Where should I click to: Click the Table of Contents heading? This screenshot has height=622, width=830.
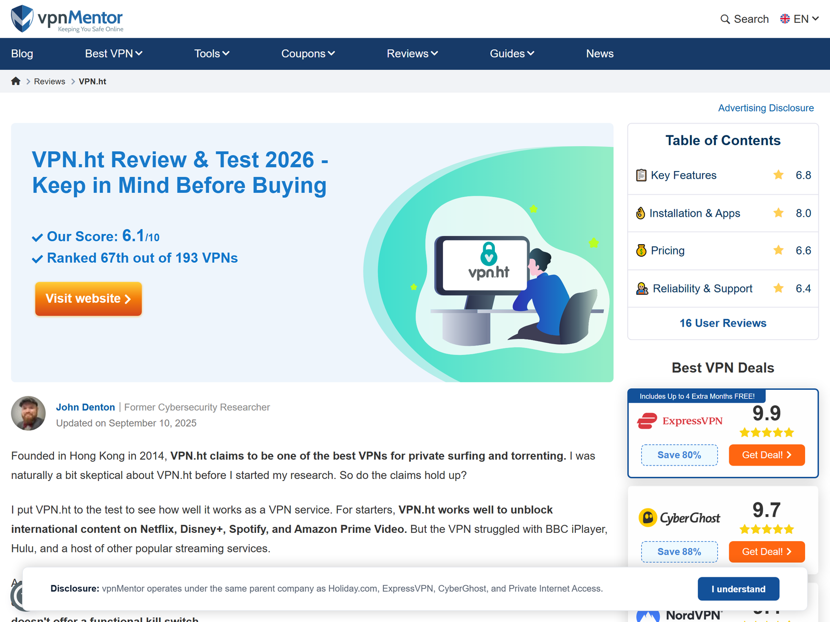click(723, 140)
